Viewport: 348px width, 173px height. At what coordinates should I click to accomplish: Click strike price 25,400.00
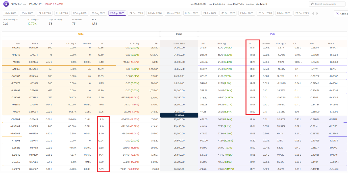[x=179, y=119]
